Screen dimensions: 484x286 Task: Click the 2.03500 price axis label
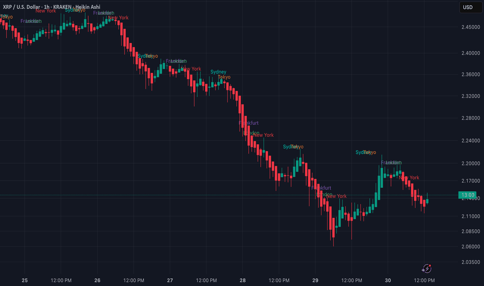pos(470,262)
